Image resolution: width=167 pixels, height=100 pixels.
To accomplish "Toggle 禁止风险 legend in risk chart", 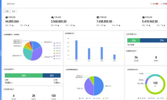I will pos(142,98).
